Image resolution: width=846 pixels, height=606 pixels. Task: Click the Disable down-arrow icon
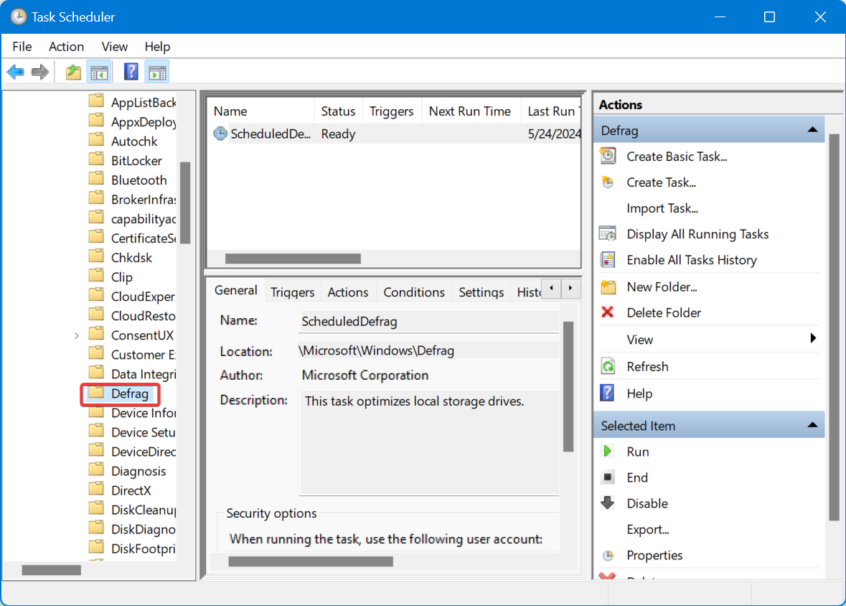click(608, 503)
